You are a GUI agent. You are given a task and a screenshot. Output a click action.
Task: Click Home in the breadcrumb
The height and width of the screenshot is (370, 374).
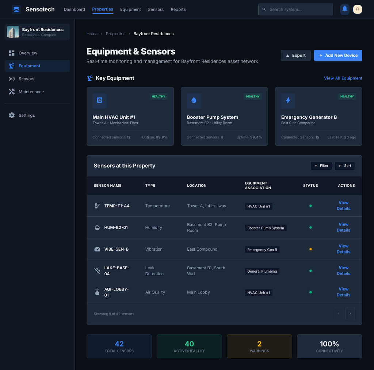pyautogui.click(x=92, y=34)
